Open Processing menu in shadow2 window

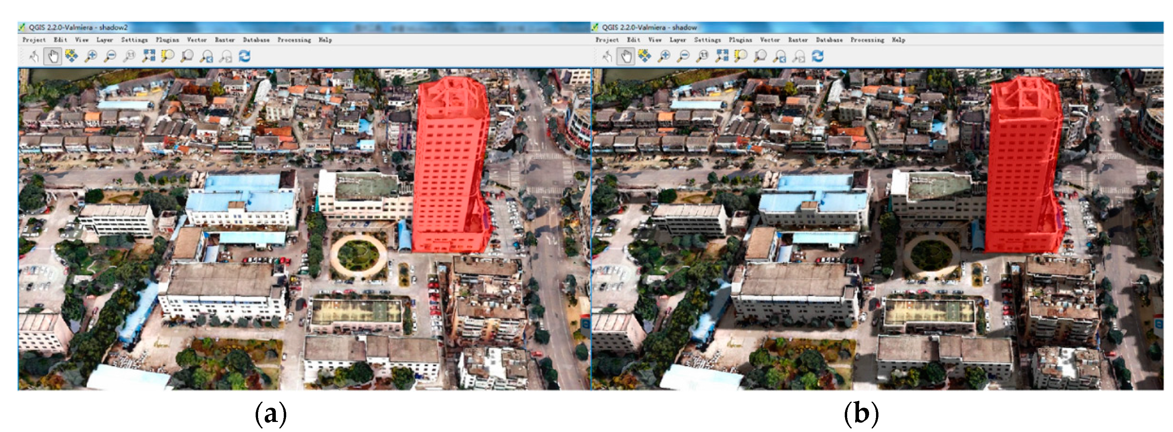point(294,40)
